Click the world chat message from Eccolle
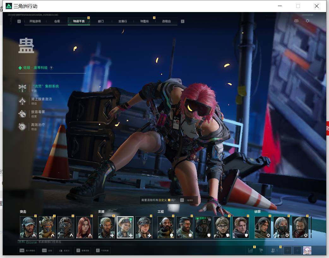The height and width of the screenshot is (258, 329). [x=40, y=242]
